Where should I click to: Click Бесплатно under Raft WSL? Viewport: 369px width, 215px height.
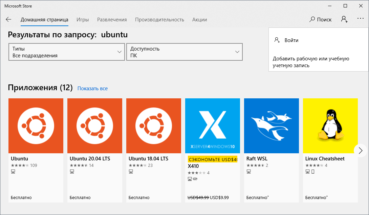click(257, 198)
